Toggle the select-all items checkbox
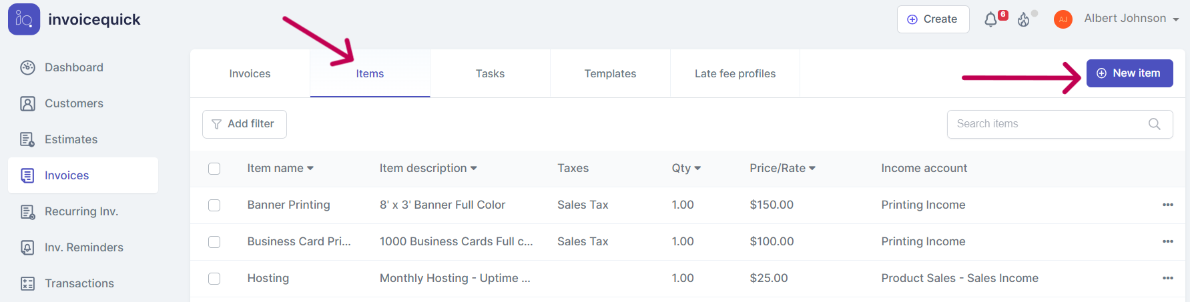Screen dimensions: 1190x302 pyautogui.click(x=214, y=169)
